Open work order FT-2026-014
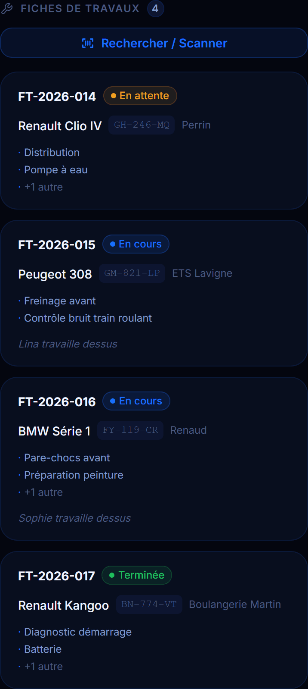 (x=154, y=141)
